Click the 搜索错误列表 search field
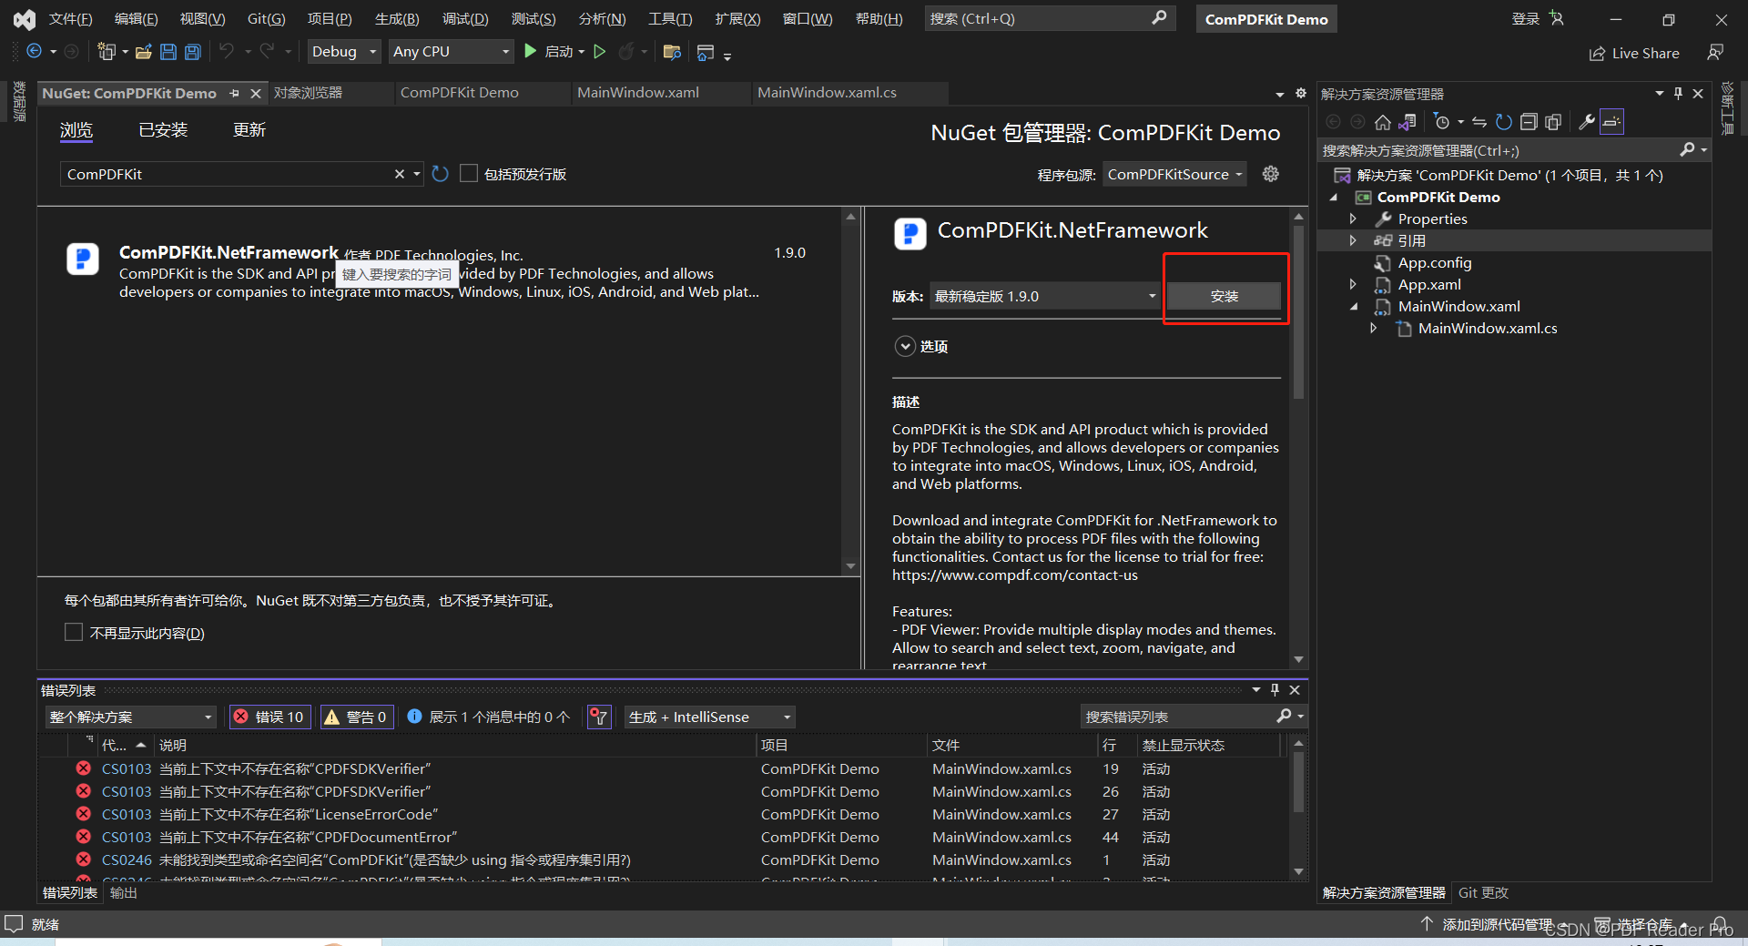The image size is (1748, 946). 1178,717
